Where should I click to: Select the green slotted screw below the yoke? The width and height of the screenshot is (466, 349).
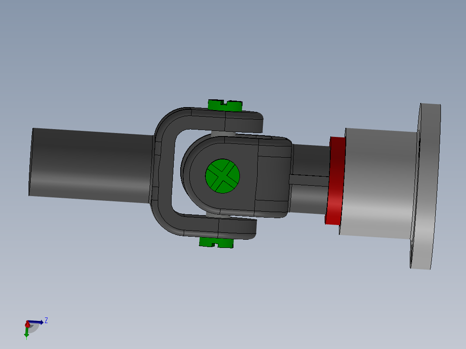216,243
